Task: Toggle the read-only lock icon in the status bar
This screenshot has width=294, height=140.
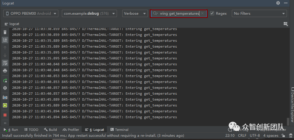Action: pos(283,136)
